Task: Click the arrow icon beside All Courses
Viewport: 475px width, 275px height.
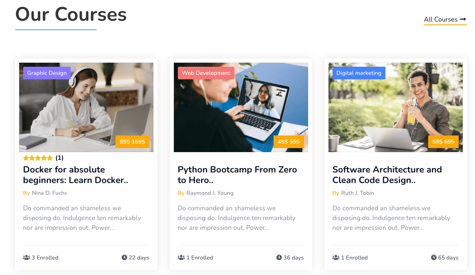Action: [x=463, y=20]
